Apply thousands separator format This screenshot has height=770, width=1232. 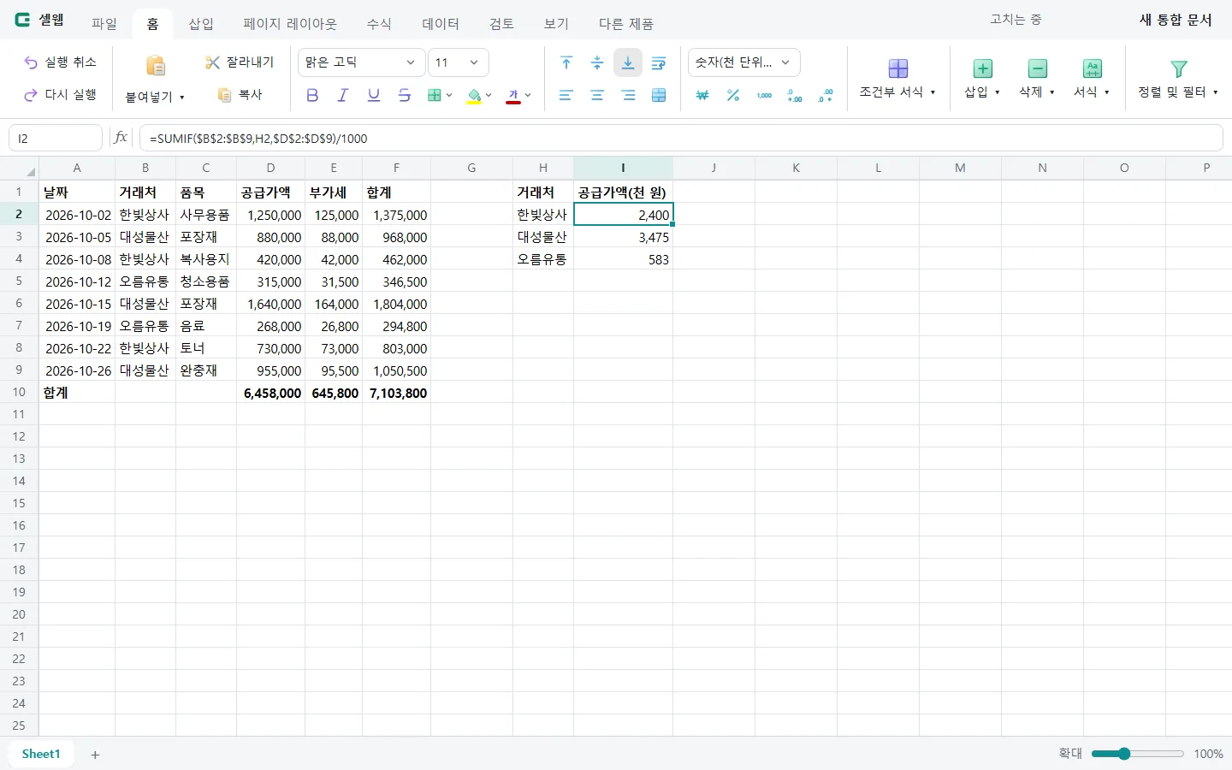pyautogui.click(x=764, y=96)
